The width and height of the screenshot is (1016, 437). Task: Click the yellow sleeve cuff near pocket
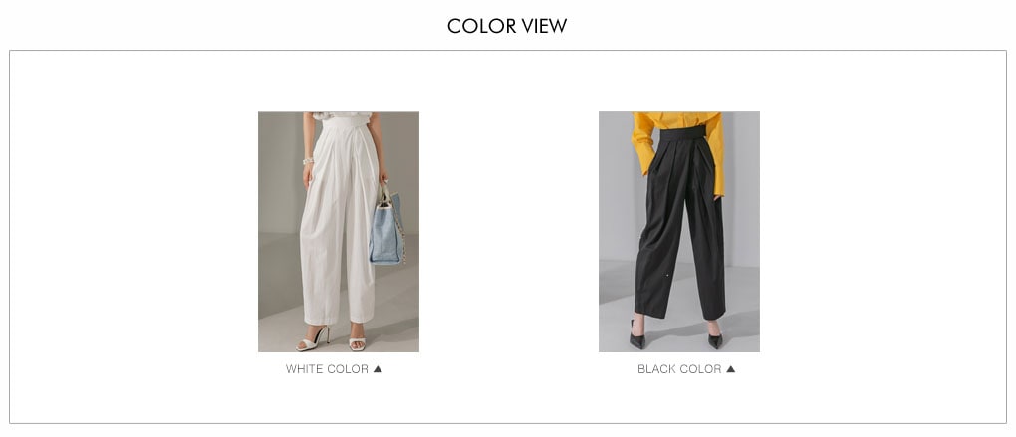717,188
